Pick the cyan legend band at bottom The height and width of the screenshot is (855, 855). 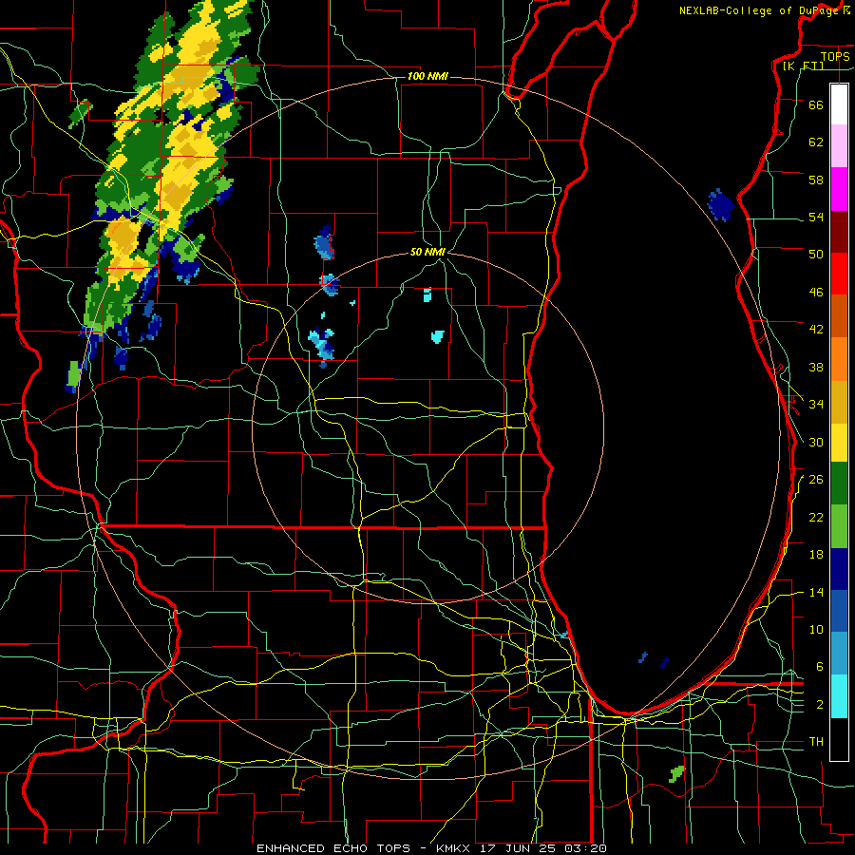point(839,696)
